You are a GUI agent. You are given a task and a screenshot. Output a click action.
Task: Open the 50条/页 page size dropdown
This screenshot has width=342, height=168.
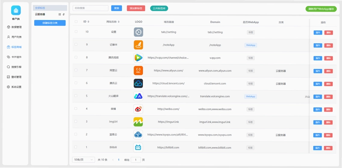pyautogui.click(x=83, y=160)
